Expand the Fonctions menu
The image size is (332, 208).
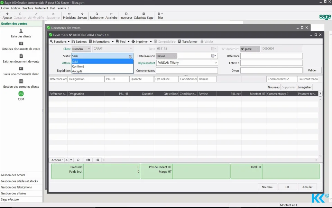tap(60, 41)
